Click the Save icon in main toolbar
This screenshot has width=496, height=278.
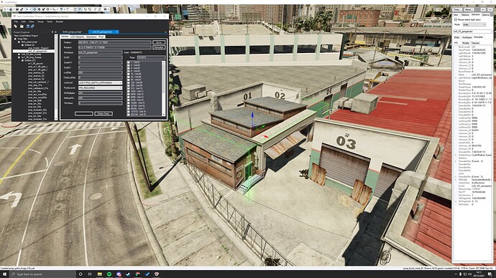(17, 9)
